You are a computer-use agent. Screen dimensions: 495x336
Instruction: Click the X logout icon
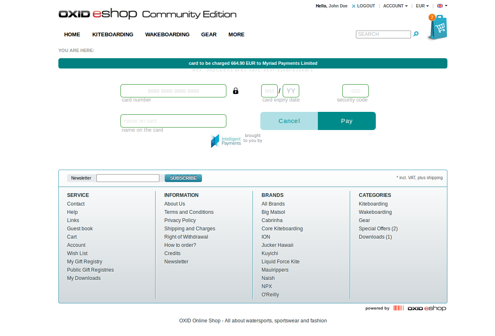coord(353,6)
